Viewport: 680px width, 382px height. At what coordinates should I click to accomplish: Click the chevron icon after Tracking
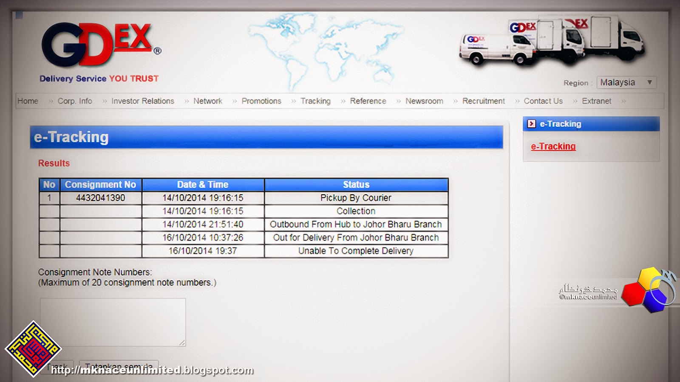(x=343, y=101)
